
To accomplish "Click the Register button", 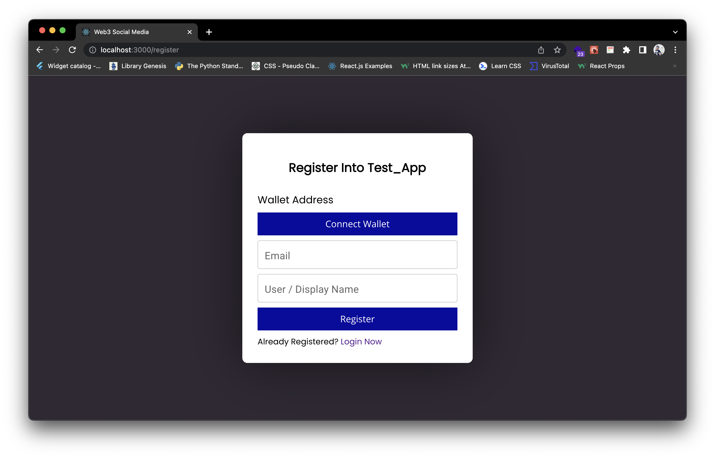I will point(357,319).
